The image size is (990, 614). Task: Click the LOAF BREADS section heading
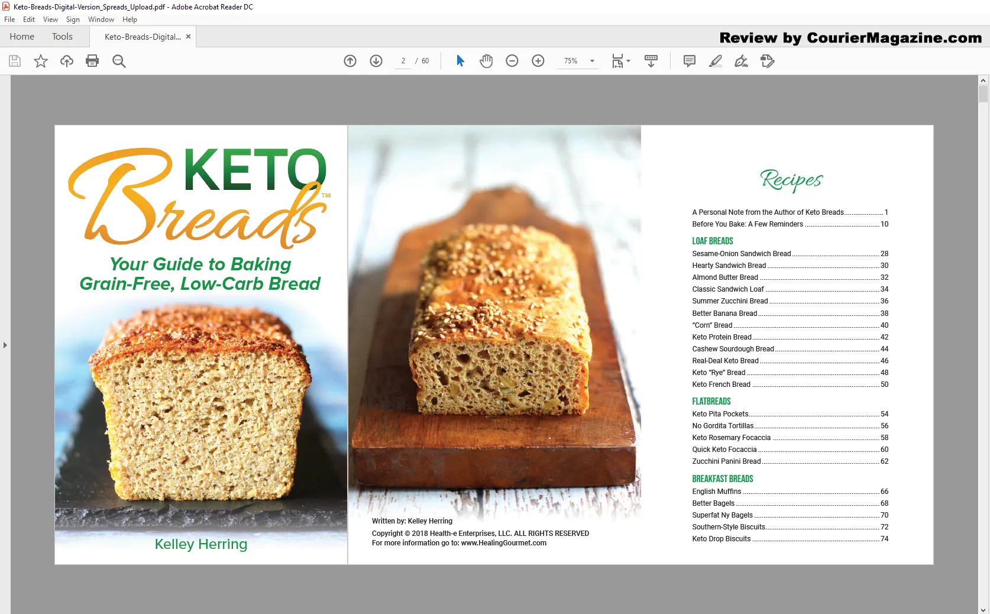712,241
